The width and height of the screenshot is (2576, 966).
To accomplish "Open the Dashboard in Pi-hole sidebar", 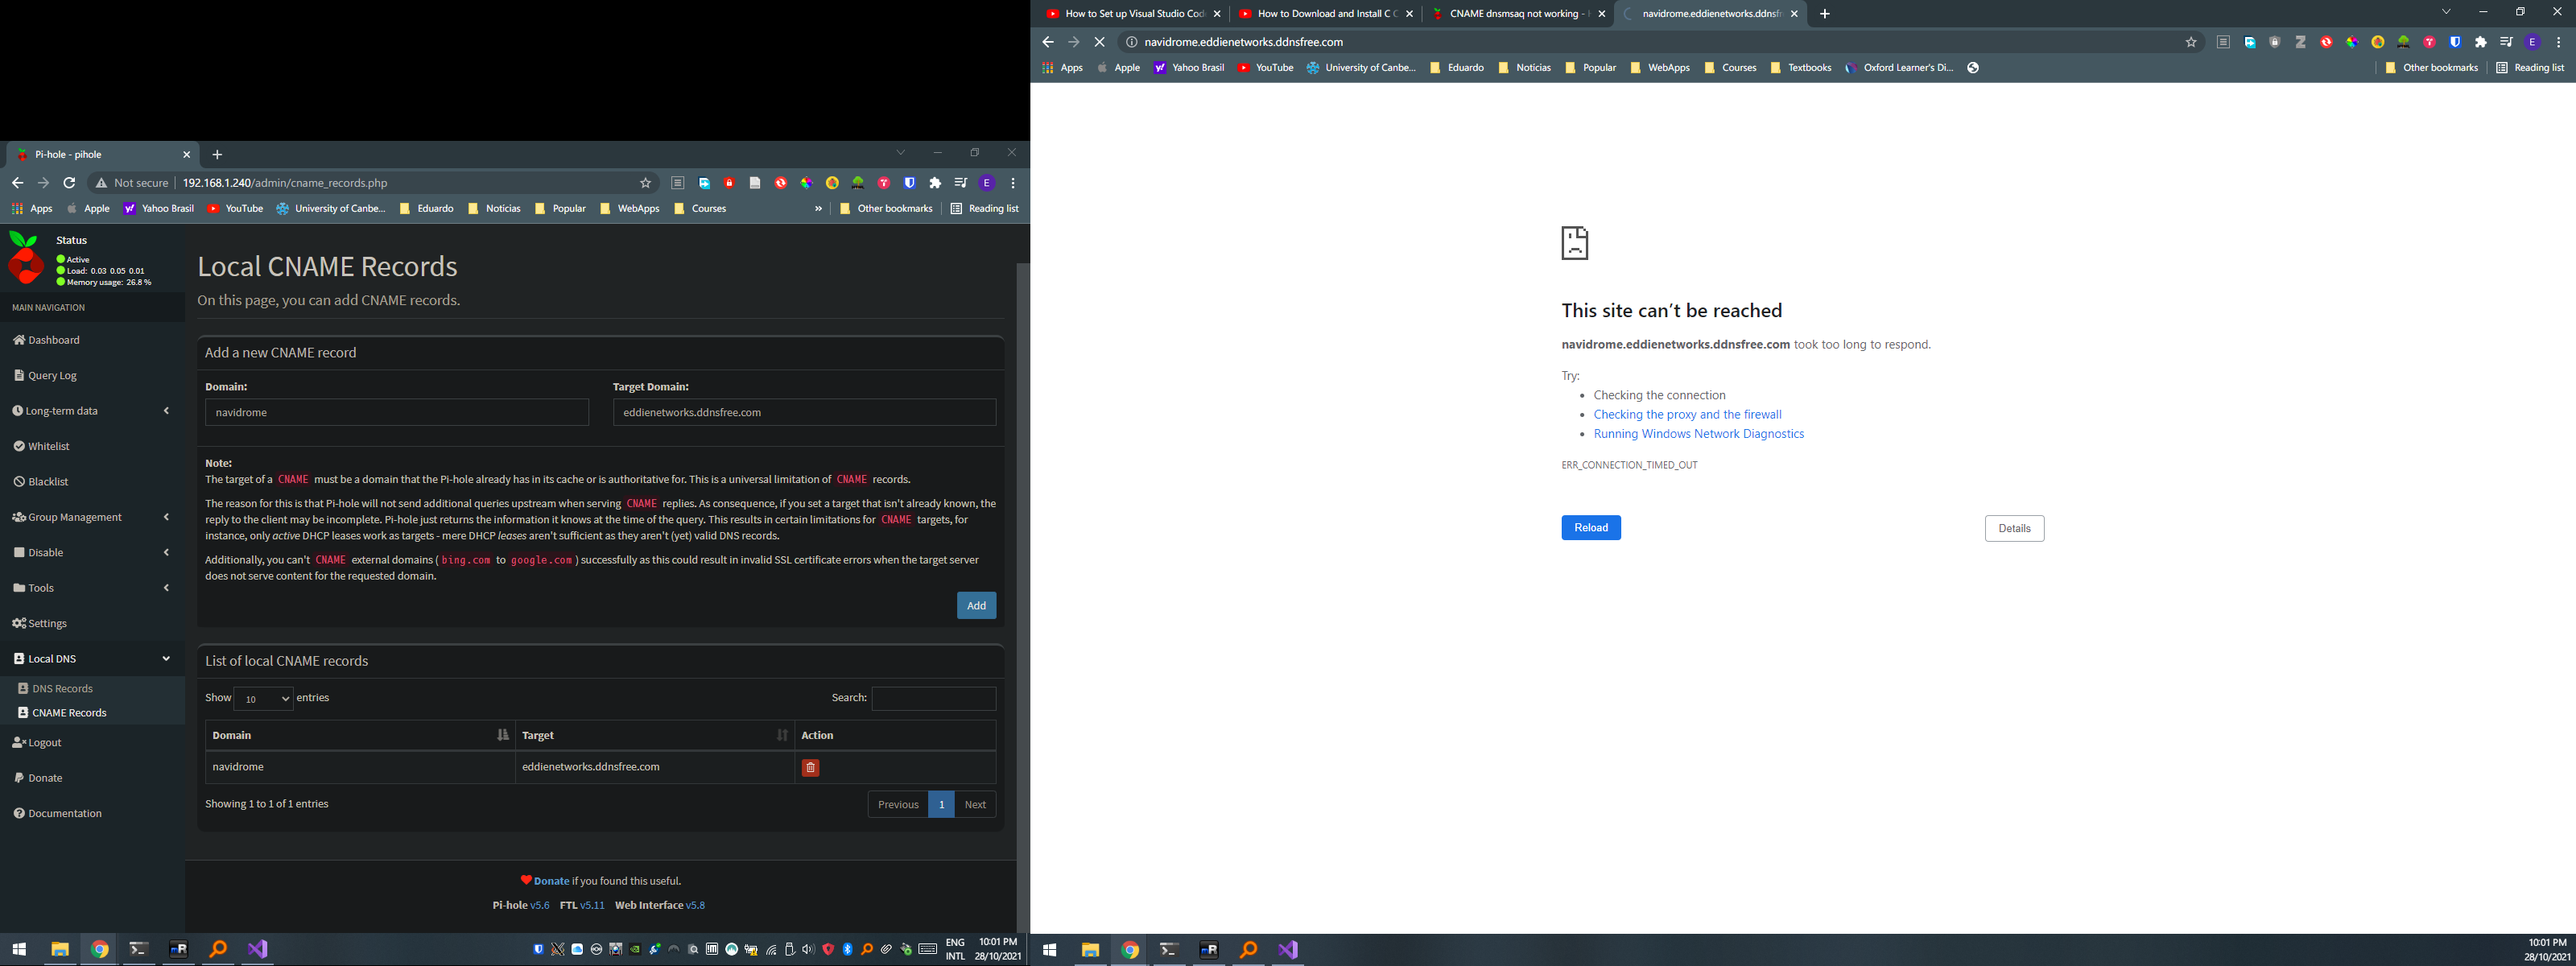I will (52, 340).
